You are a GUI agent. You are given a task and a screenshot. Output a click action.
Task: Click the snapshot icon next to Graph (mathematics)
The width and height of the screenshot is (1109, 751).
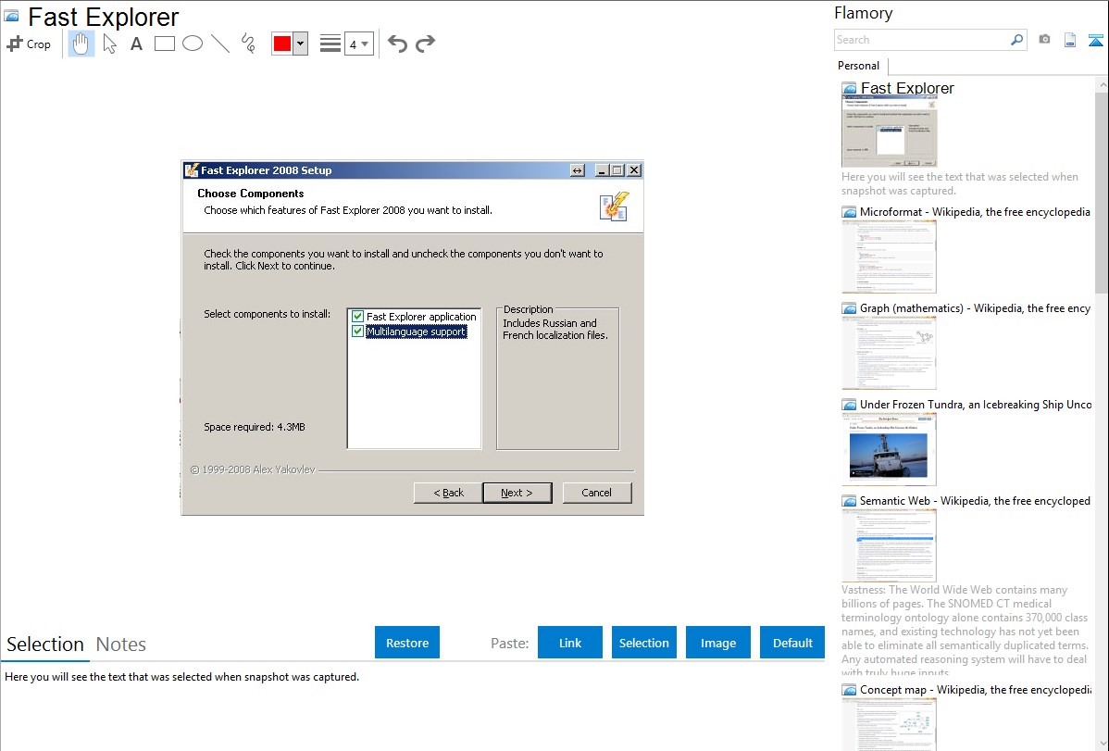(849, 308)
